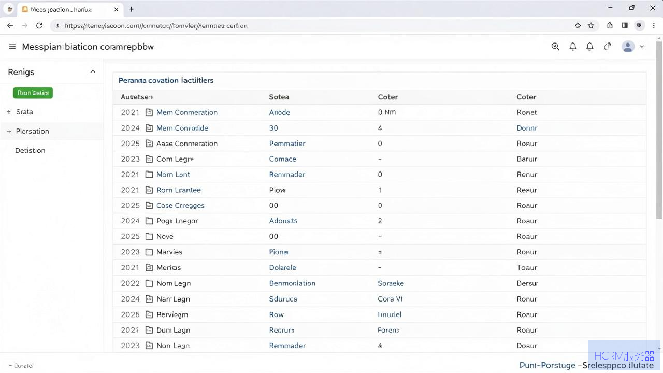This screenshot has width=663, height=373.
Task: Open the Soraeke link in Coter column
Action: (391, 283)
